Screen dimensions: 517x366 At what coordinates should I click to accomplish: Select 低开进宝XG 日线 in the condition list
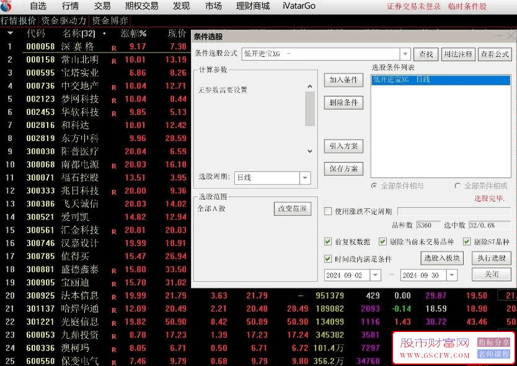click(441, 80)
